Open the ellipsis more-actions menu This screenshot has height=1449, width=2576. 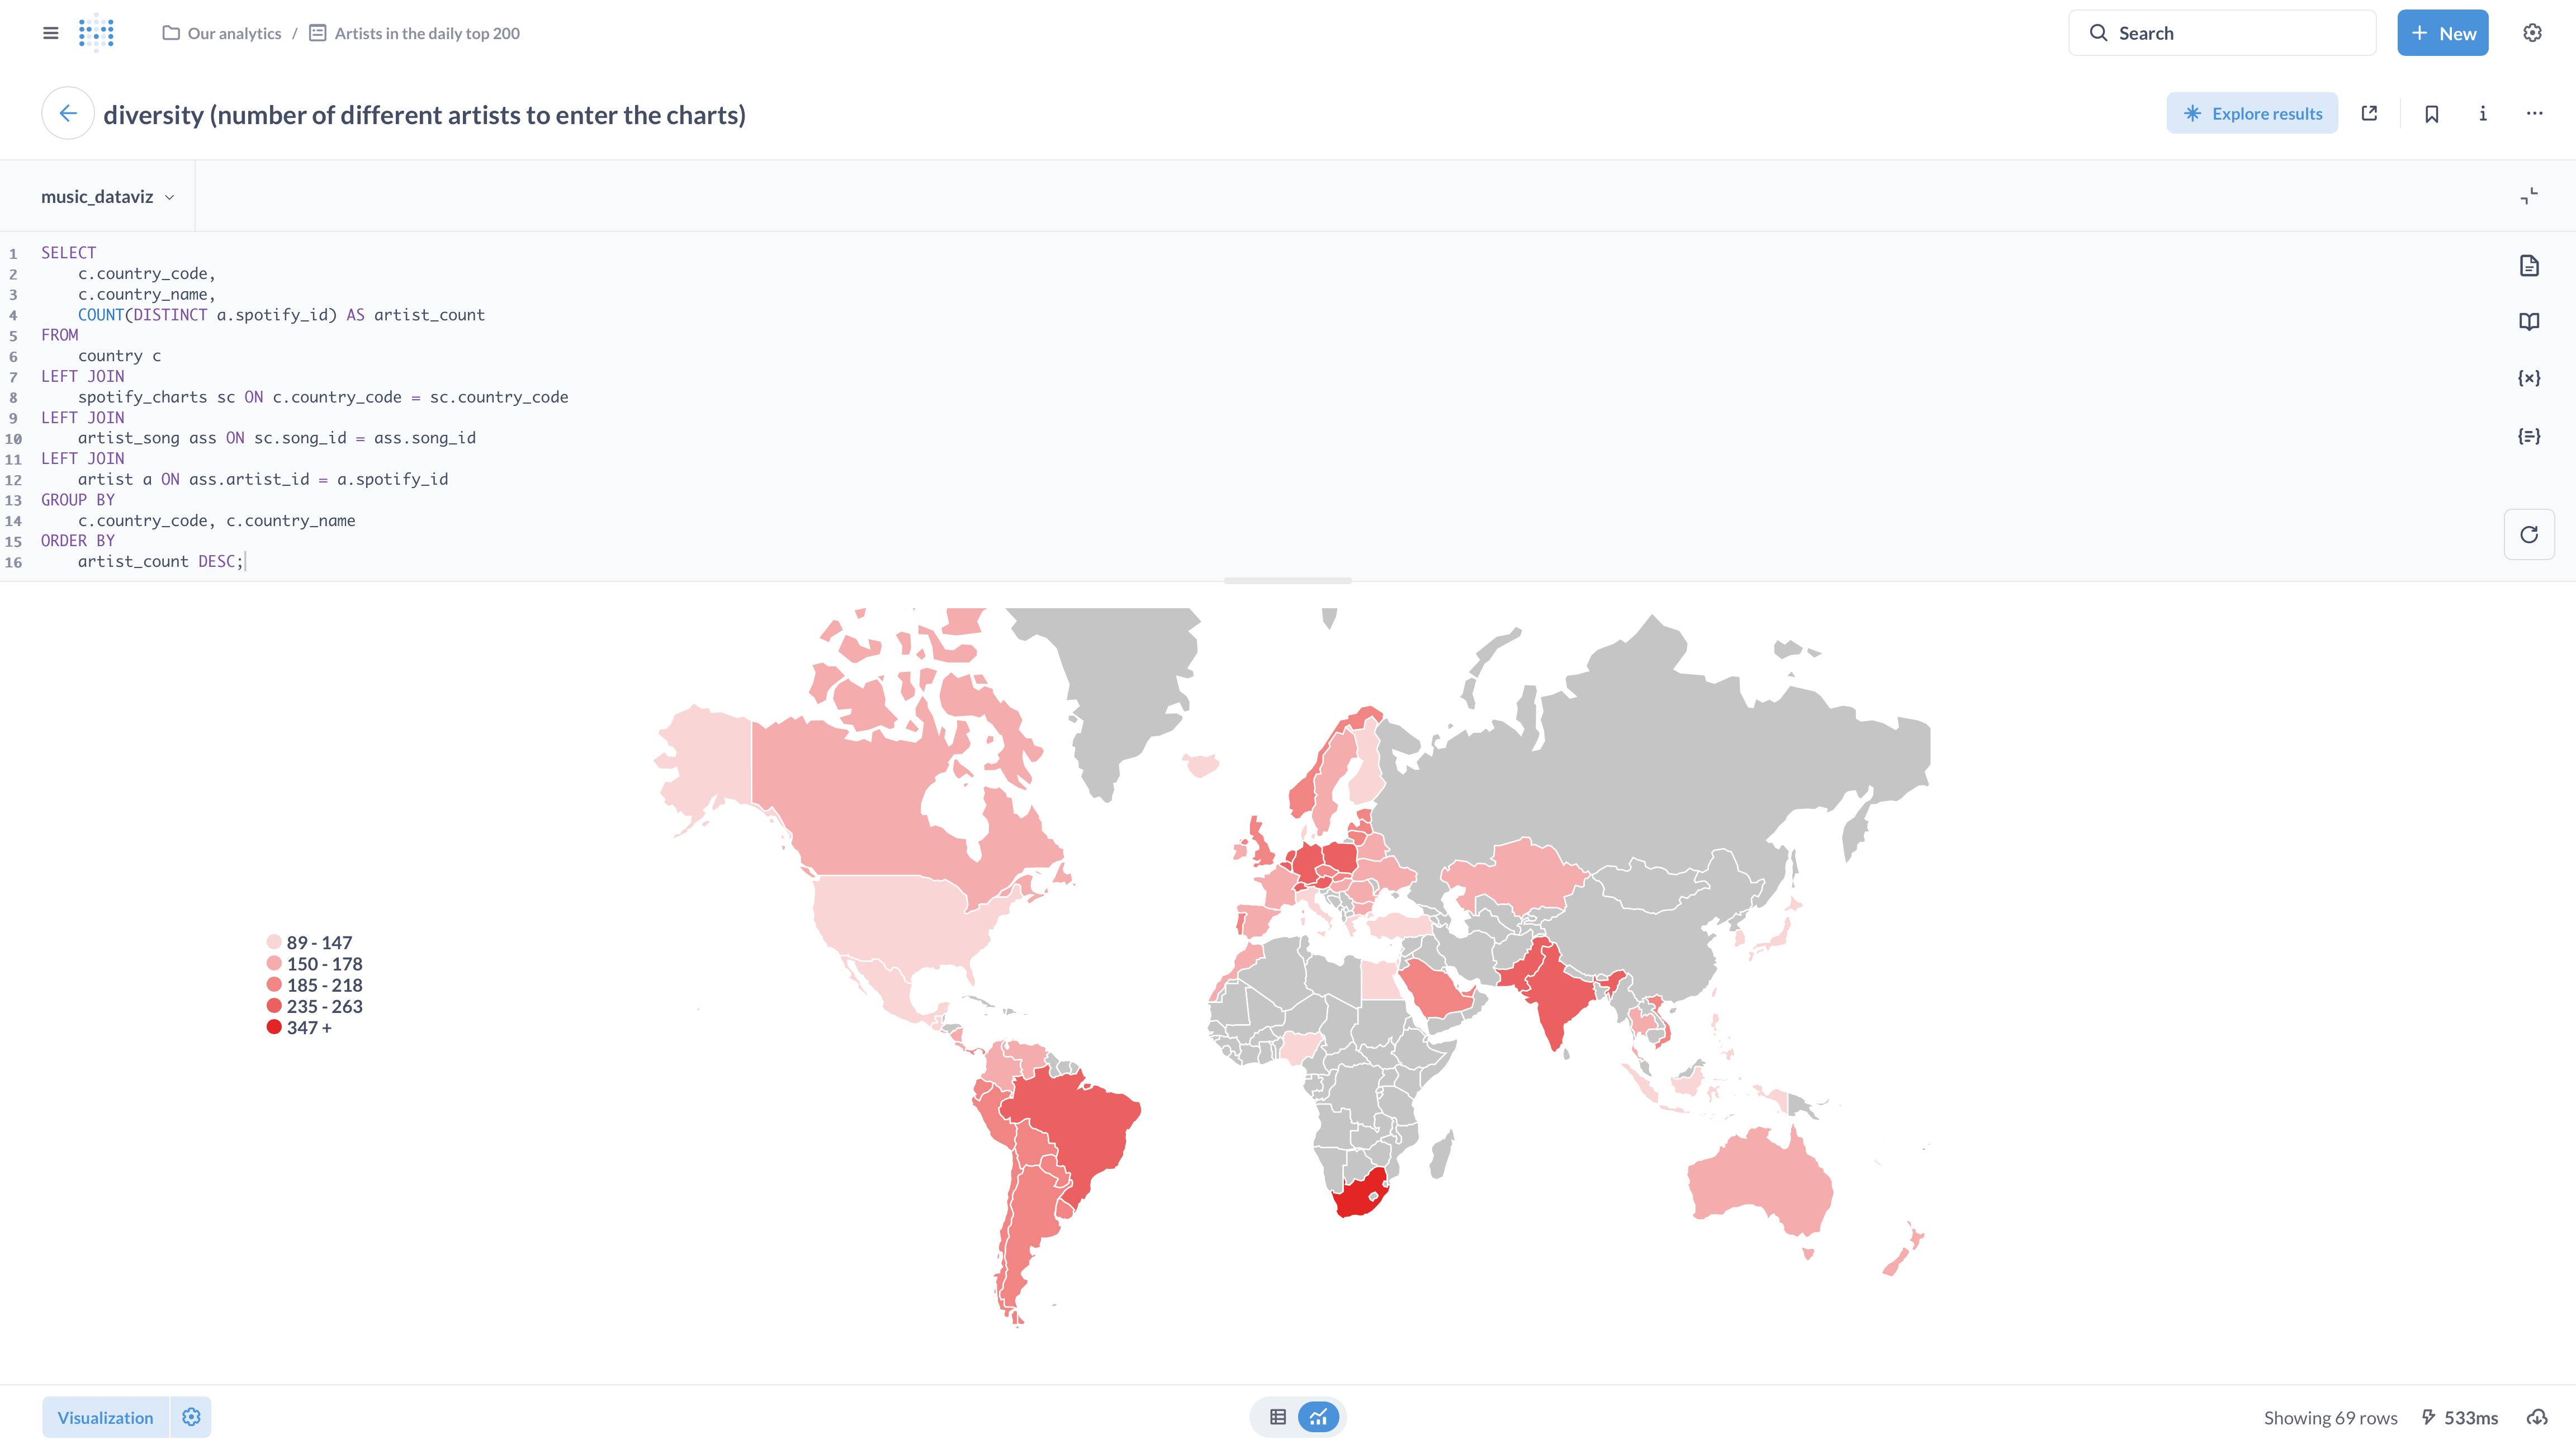click(2534, 114)
